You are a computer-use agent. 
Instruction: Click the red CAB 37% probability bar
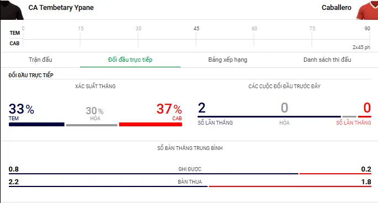151,125
